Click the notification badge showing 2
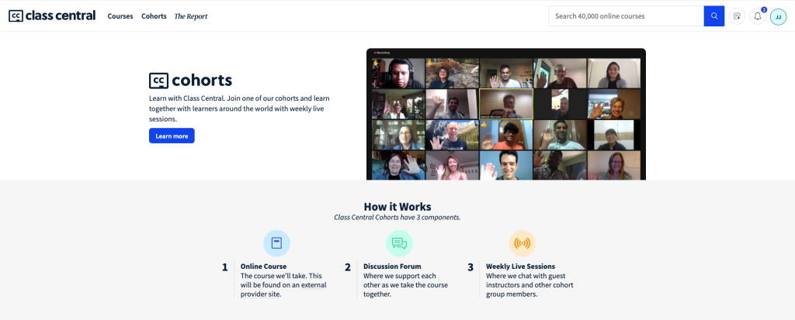 pyautogui.click(x=764, y=9)
